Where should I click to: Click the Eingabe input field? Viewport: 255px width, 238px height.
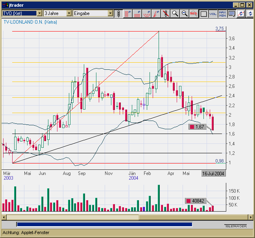(x=91, y=13)
